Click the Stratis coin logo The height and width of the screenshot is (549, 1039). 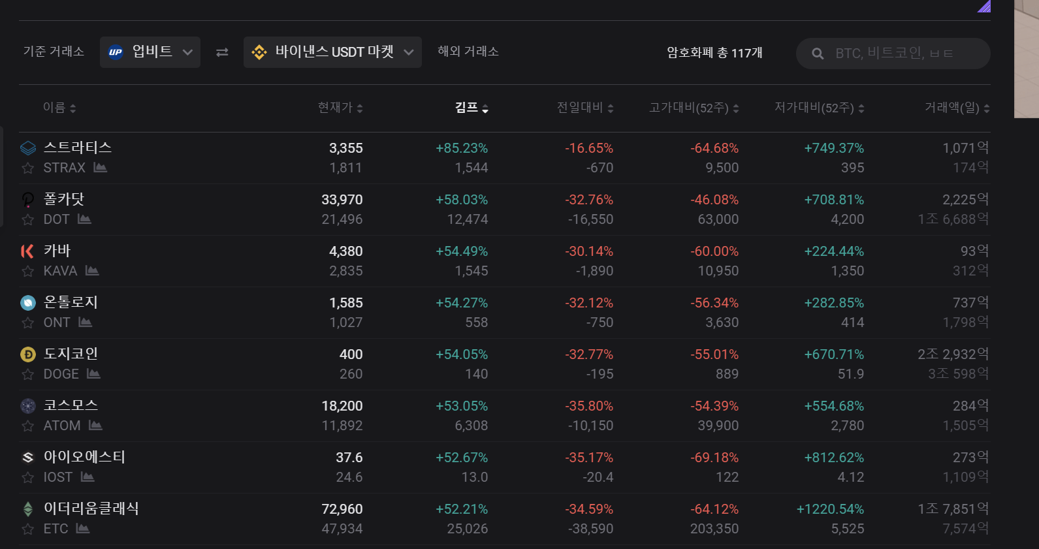tap(28, 148)
